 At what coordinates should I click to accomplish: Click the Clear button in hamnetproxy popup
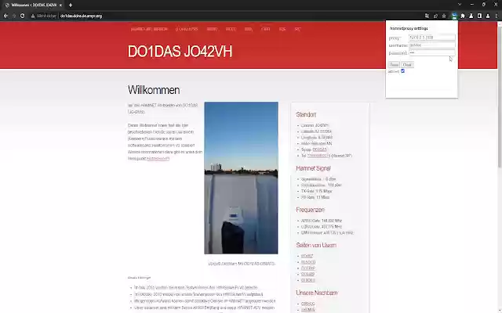(x=407, y=64)
